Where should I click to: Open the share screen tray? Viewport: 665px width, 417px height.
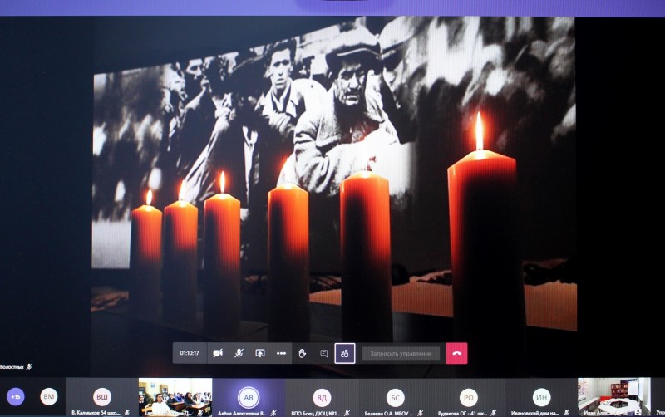pos(259,353)
